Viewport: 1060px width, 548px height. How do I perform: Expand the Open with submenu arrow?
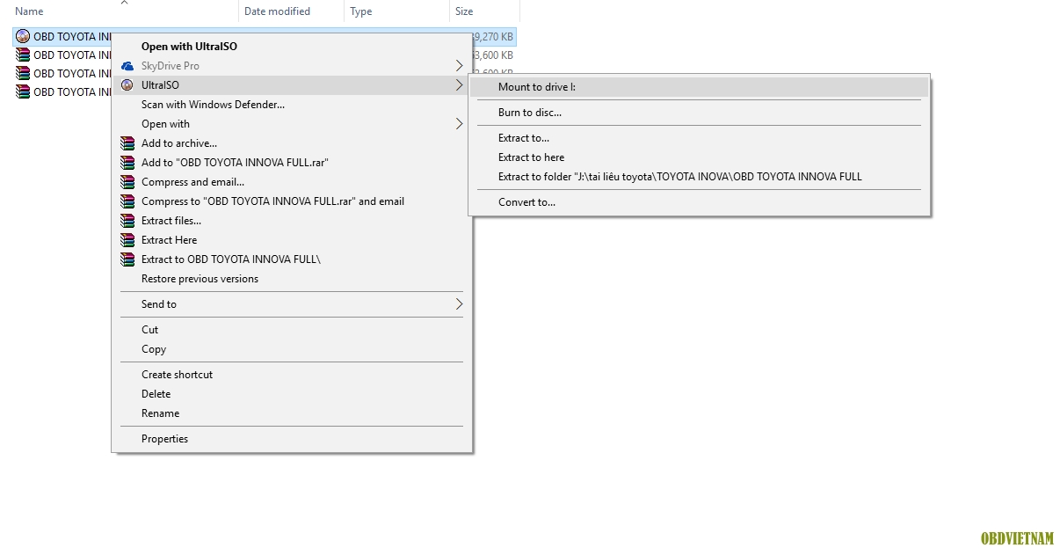point(459,124)
